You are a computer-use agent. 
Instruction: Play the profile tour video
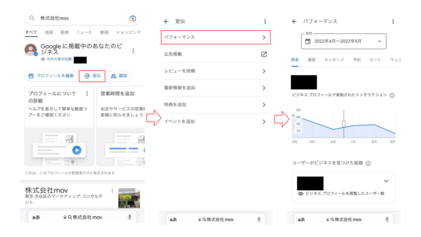77,150
